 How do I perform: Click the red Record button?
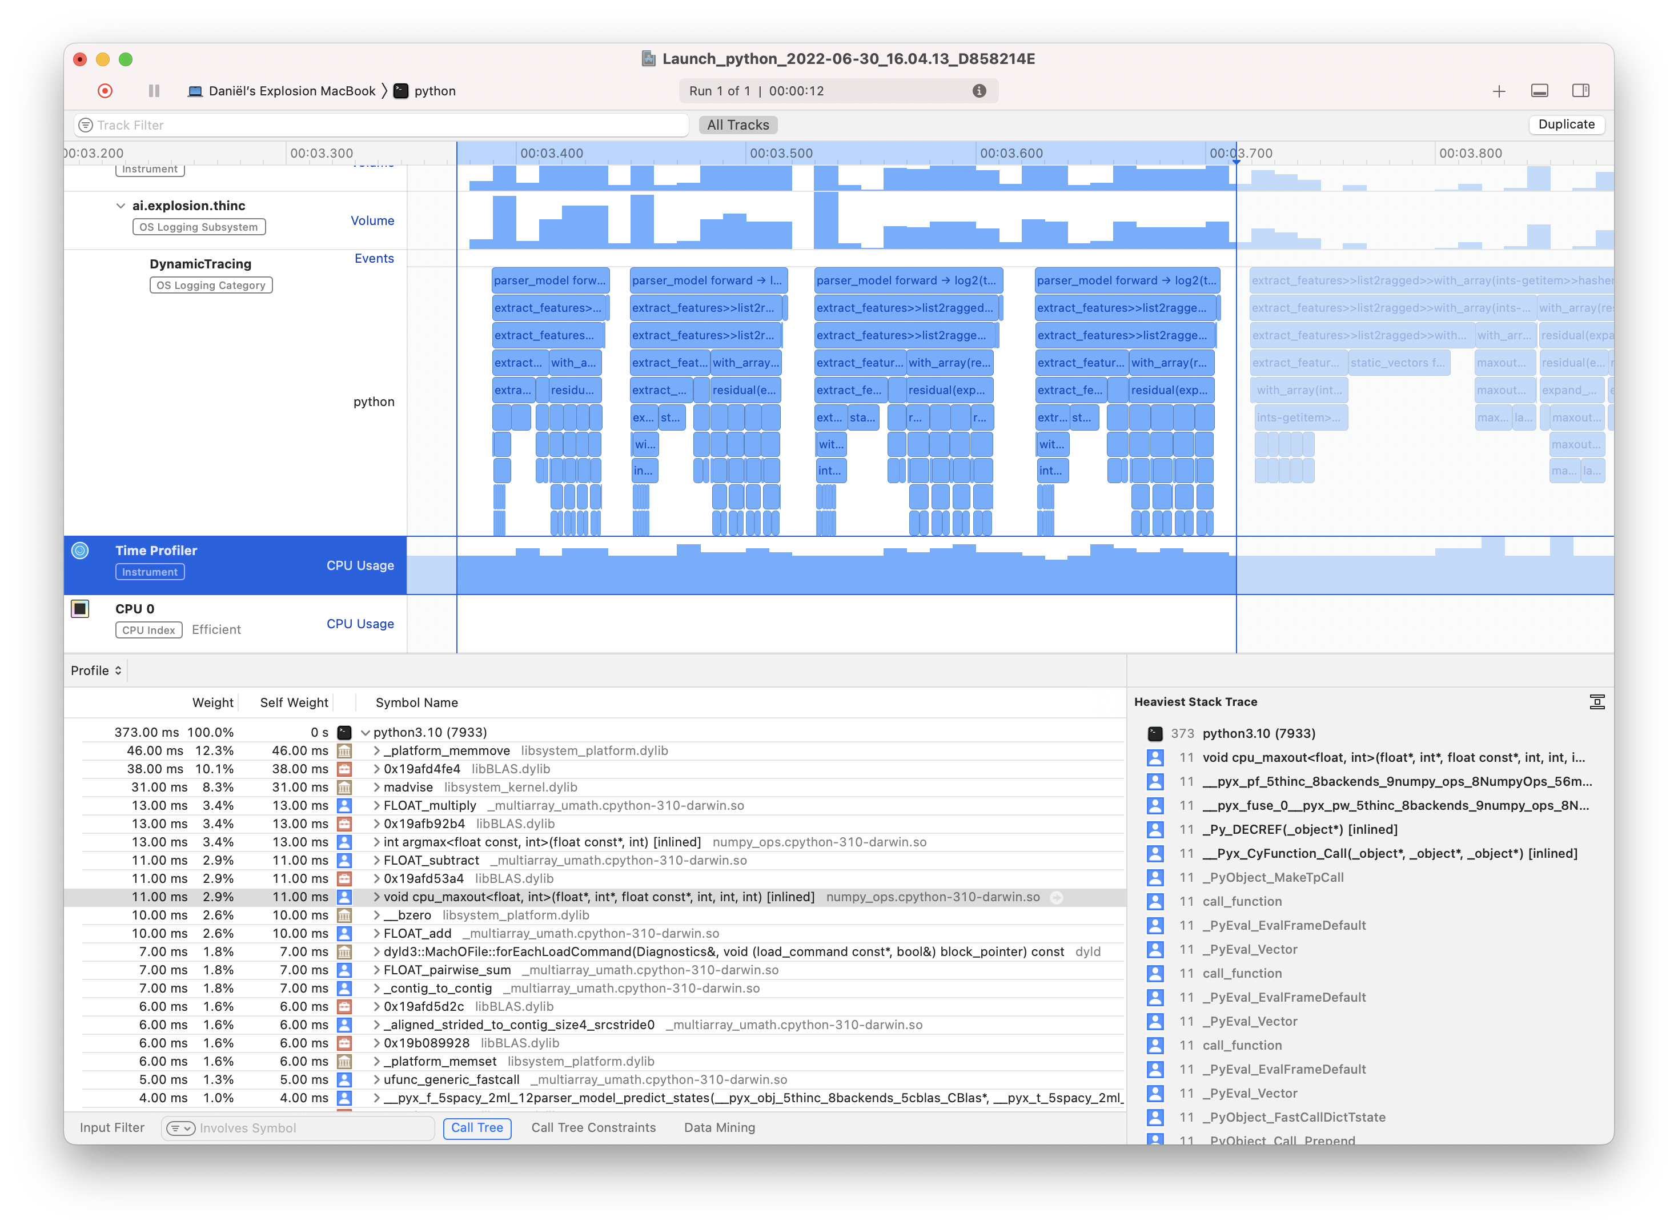coord(105,91)
